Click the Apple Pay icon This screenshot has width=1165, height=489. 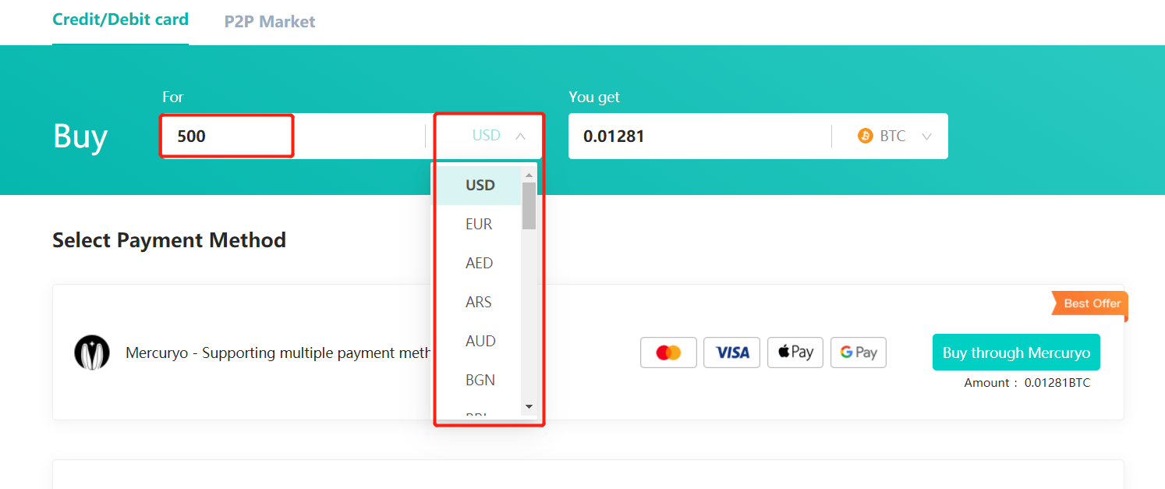pyautogui.click(x=795, y=353)
